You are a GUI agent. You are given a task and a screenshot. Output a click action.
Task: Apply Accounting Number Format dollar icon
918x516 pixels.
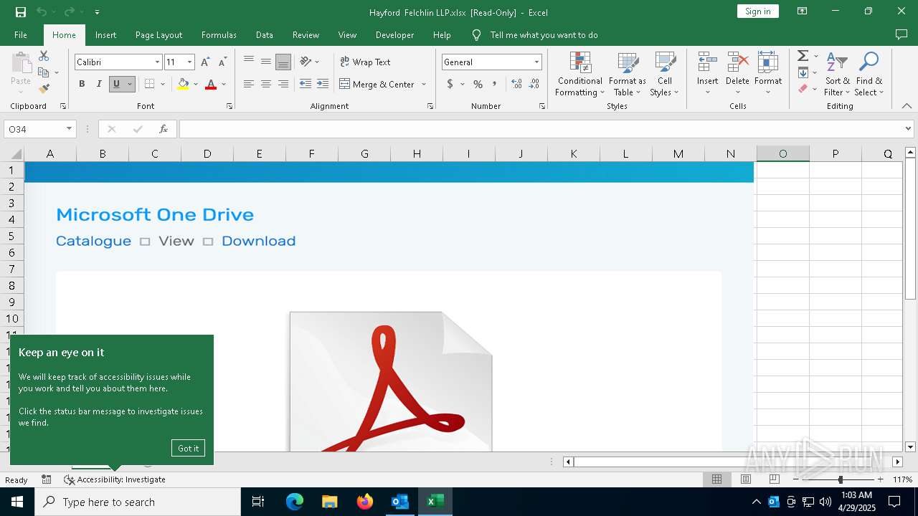450,84
